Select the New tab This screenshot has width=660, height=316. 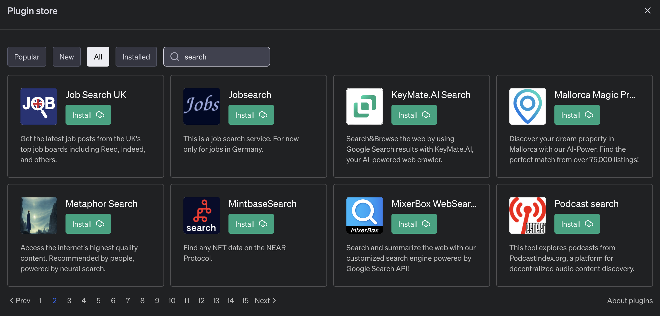66,56
